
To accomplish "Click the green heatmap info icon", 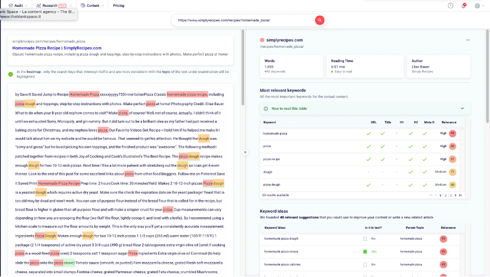I will (10, 74).
